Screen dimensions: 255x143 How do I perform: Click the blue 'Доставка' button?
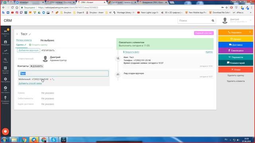tap(235, 45)
